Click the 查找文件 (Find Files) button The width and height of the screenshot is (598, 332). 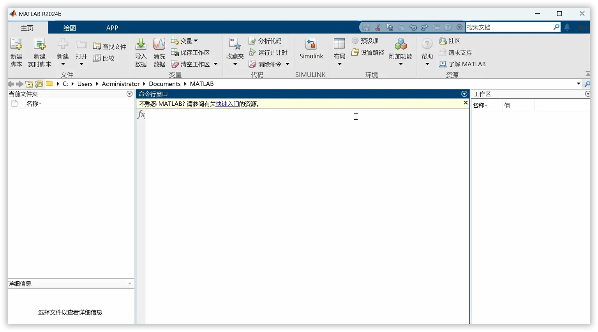[109, 46]
